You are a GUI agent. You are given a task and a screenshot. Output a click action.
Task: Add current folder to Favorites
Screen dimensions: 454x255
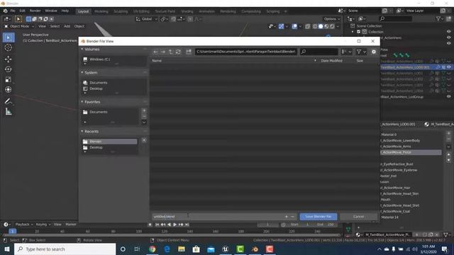(144, 110)
